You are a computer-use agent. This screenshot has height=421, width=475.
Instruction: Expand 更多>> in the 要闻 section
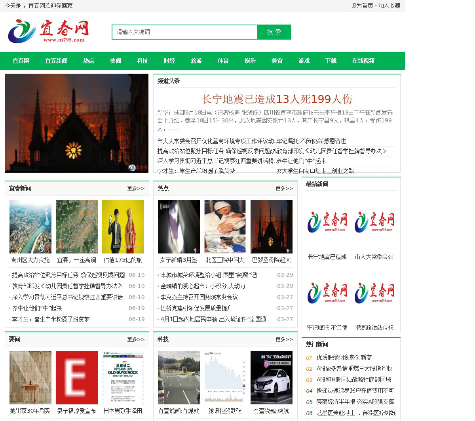(x=136, y=339)
